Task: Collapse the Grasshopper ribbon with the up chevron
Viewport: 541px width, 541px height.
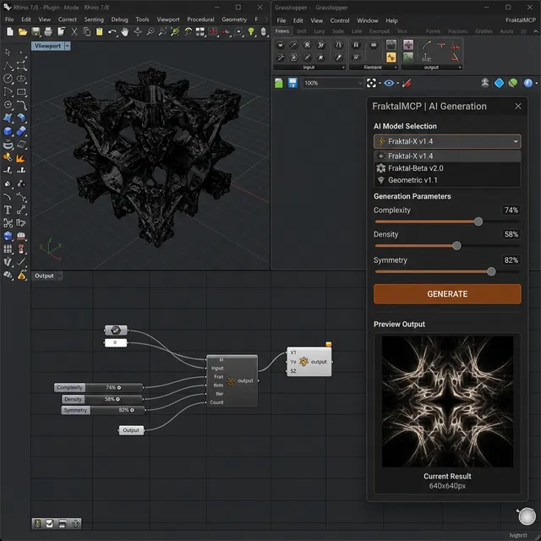Action: 535,31
